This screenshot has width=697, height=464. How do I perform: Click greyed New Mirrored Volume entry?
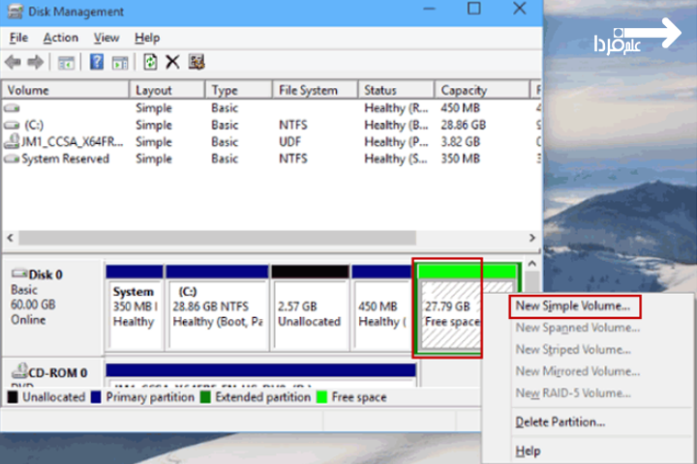click(x=577, y=371)
